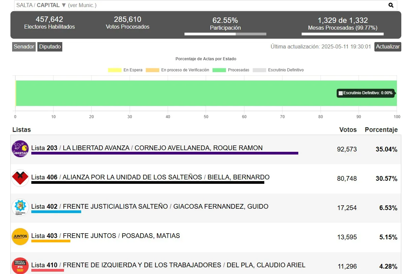The height and width of the screenshot is (274, 403).
Task: Click the La Libertad Avanza party logo
Action: pyautogui.click(x=20, y=148)
